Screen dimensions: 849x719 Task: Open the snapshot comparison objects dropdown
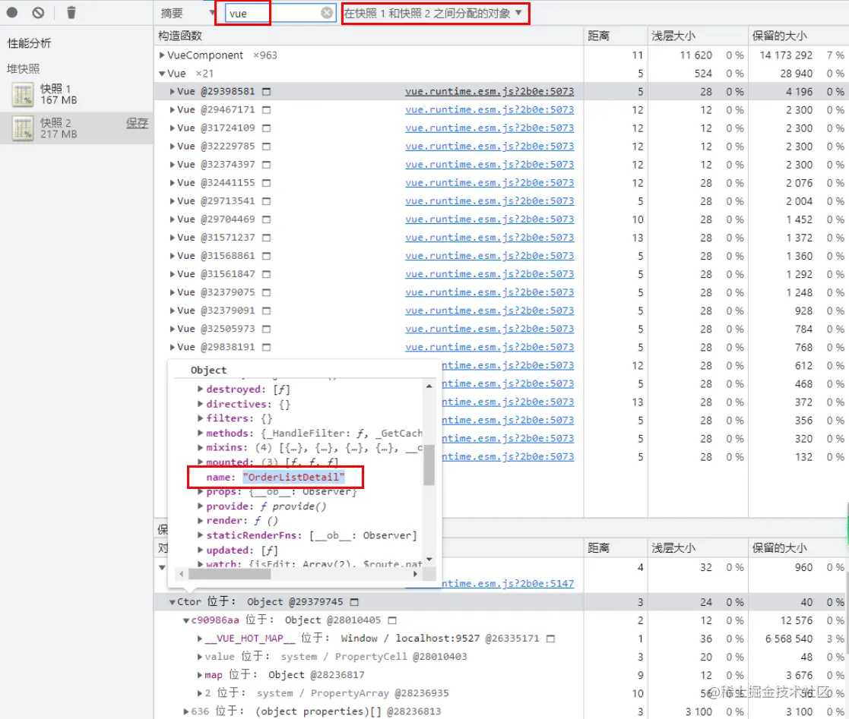[x=432, y=13]
